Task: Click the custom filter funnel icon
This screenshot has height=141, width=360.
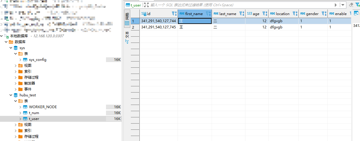Action: (357, 5)
